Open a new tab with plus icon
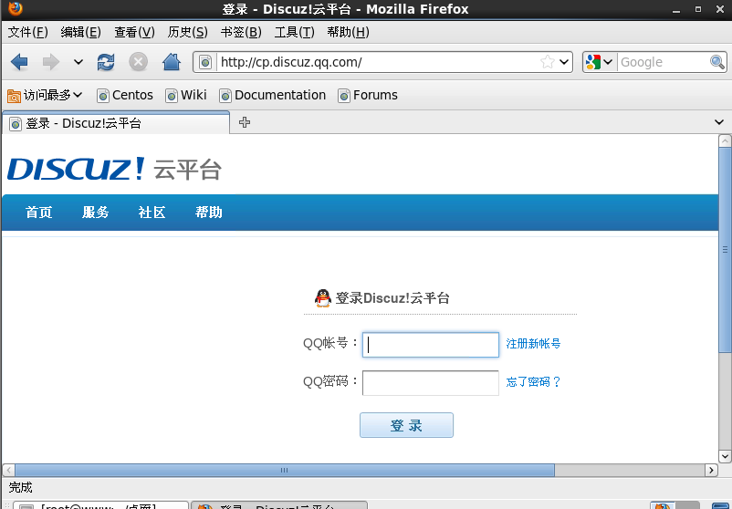 (x=245, y=122)
